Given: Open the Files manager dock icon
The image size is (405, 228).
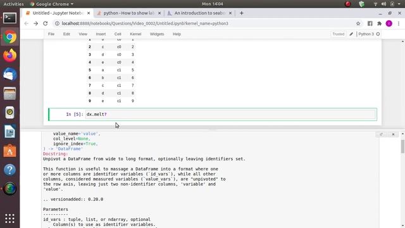Looking at the screenshot, I should point(9,94).
